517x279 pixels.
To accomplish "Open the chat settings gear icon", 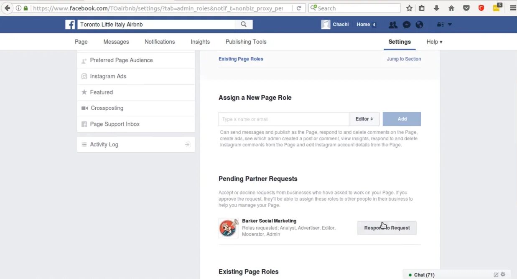I will click(x=503, y=274).
